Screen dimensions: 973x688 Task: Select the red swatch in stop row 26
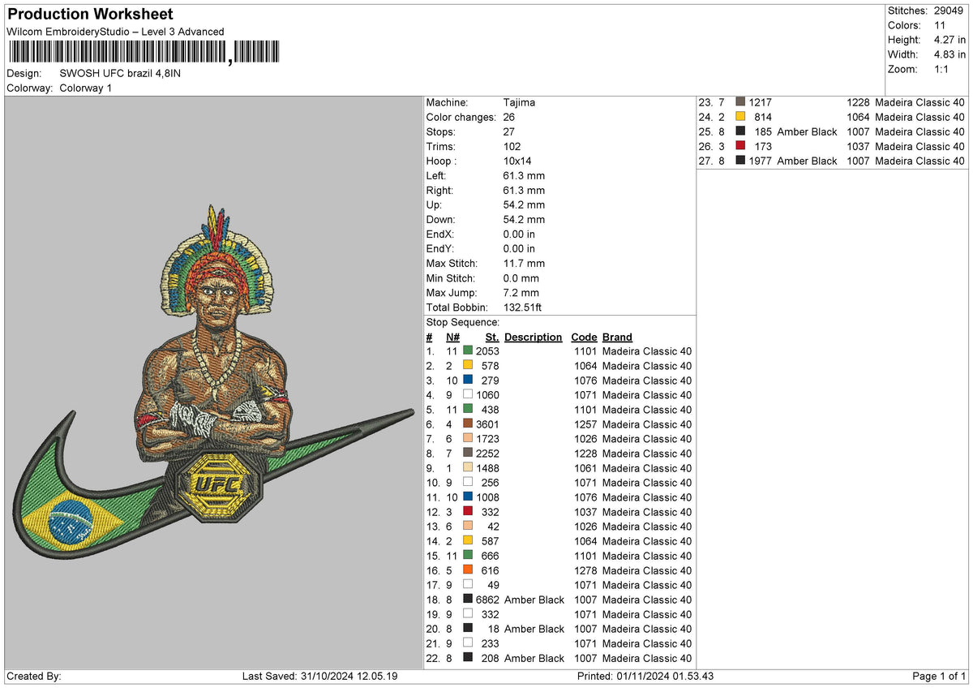coord(740,146)
